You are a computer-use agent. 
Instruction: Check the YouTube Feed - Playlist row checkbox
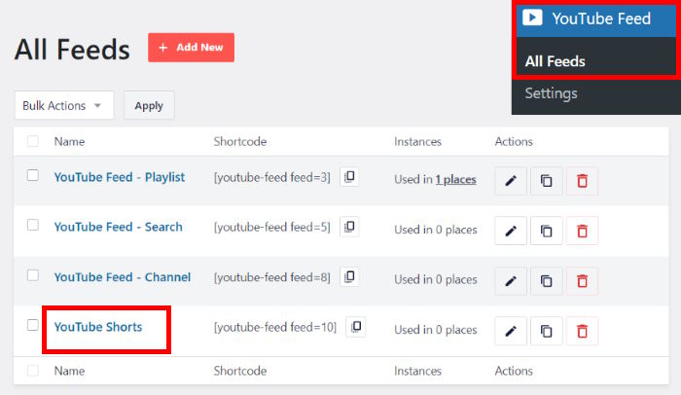[x=33, y=175]
